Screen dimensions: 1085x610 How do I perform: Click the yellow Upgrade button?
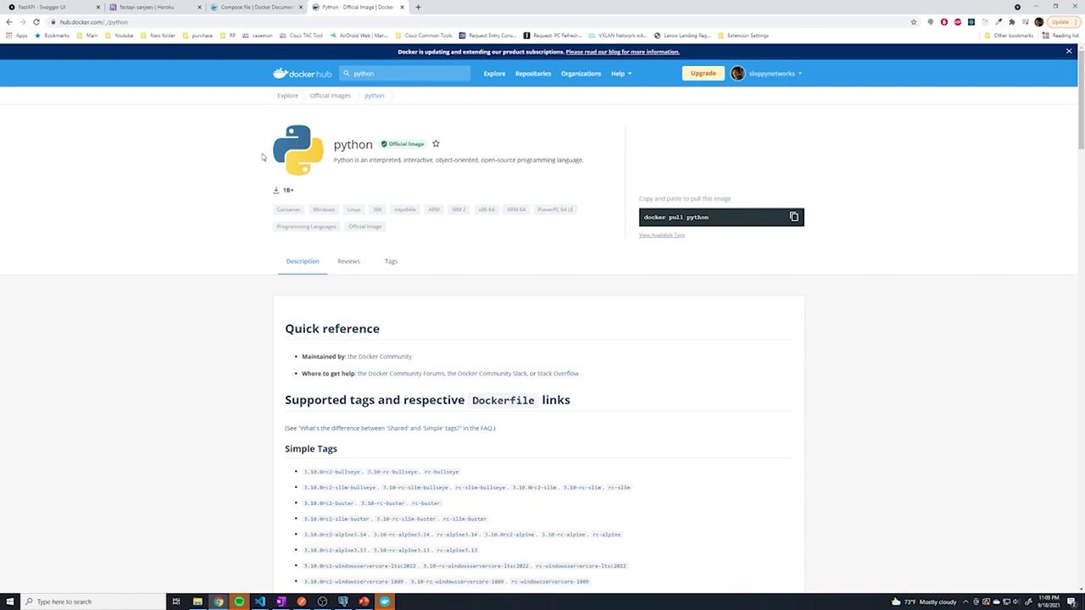[703, 74]
